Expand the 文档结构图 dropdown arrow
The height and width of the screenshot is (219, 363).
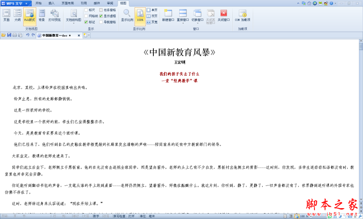(x=74, y=23)
